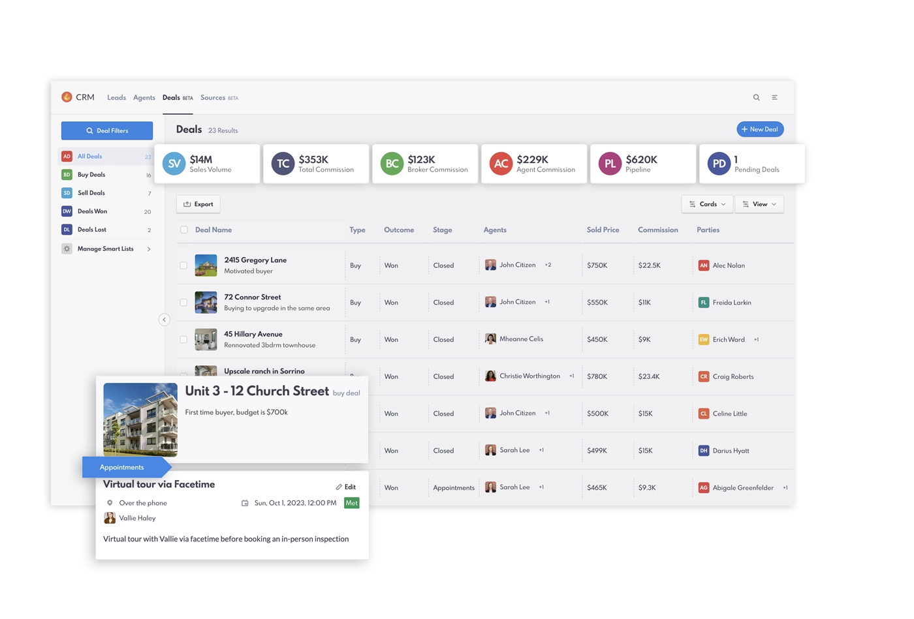Click the Pipeline stat circle icon

pos(609,164)
